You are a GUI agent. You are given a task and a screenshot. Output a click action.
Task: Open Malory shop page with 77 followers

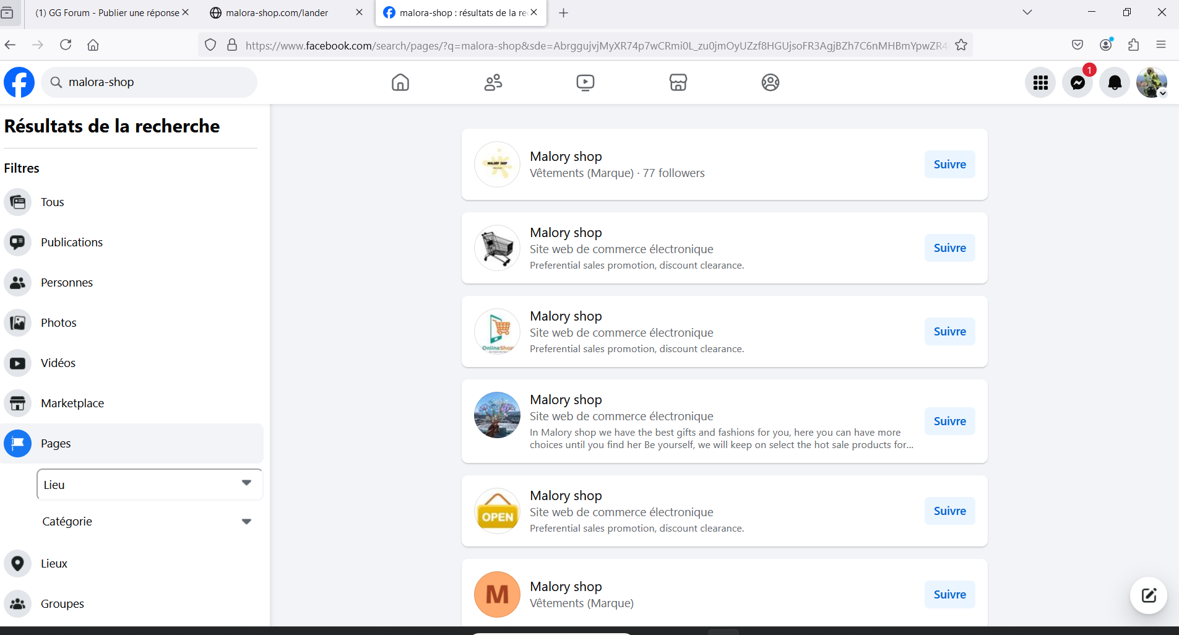(x=566, y=157)
